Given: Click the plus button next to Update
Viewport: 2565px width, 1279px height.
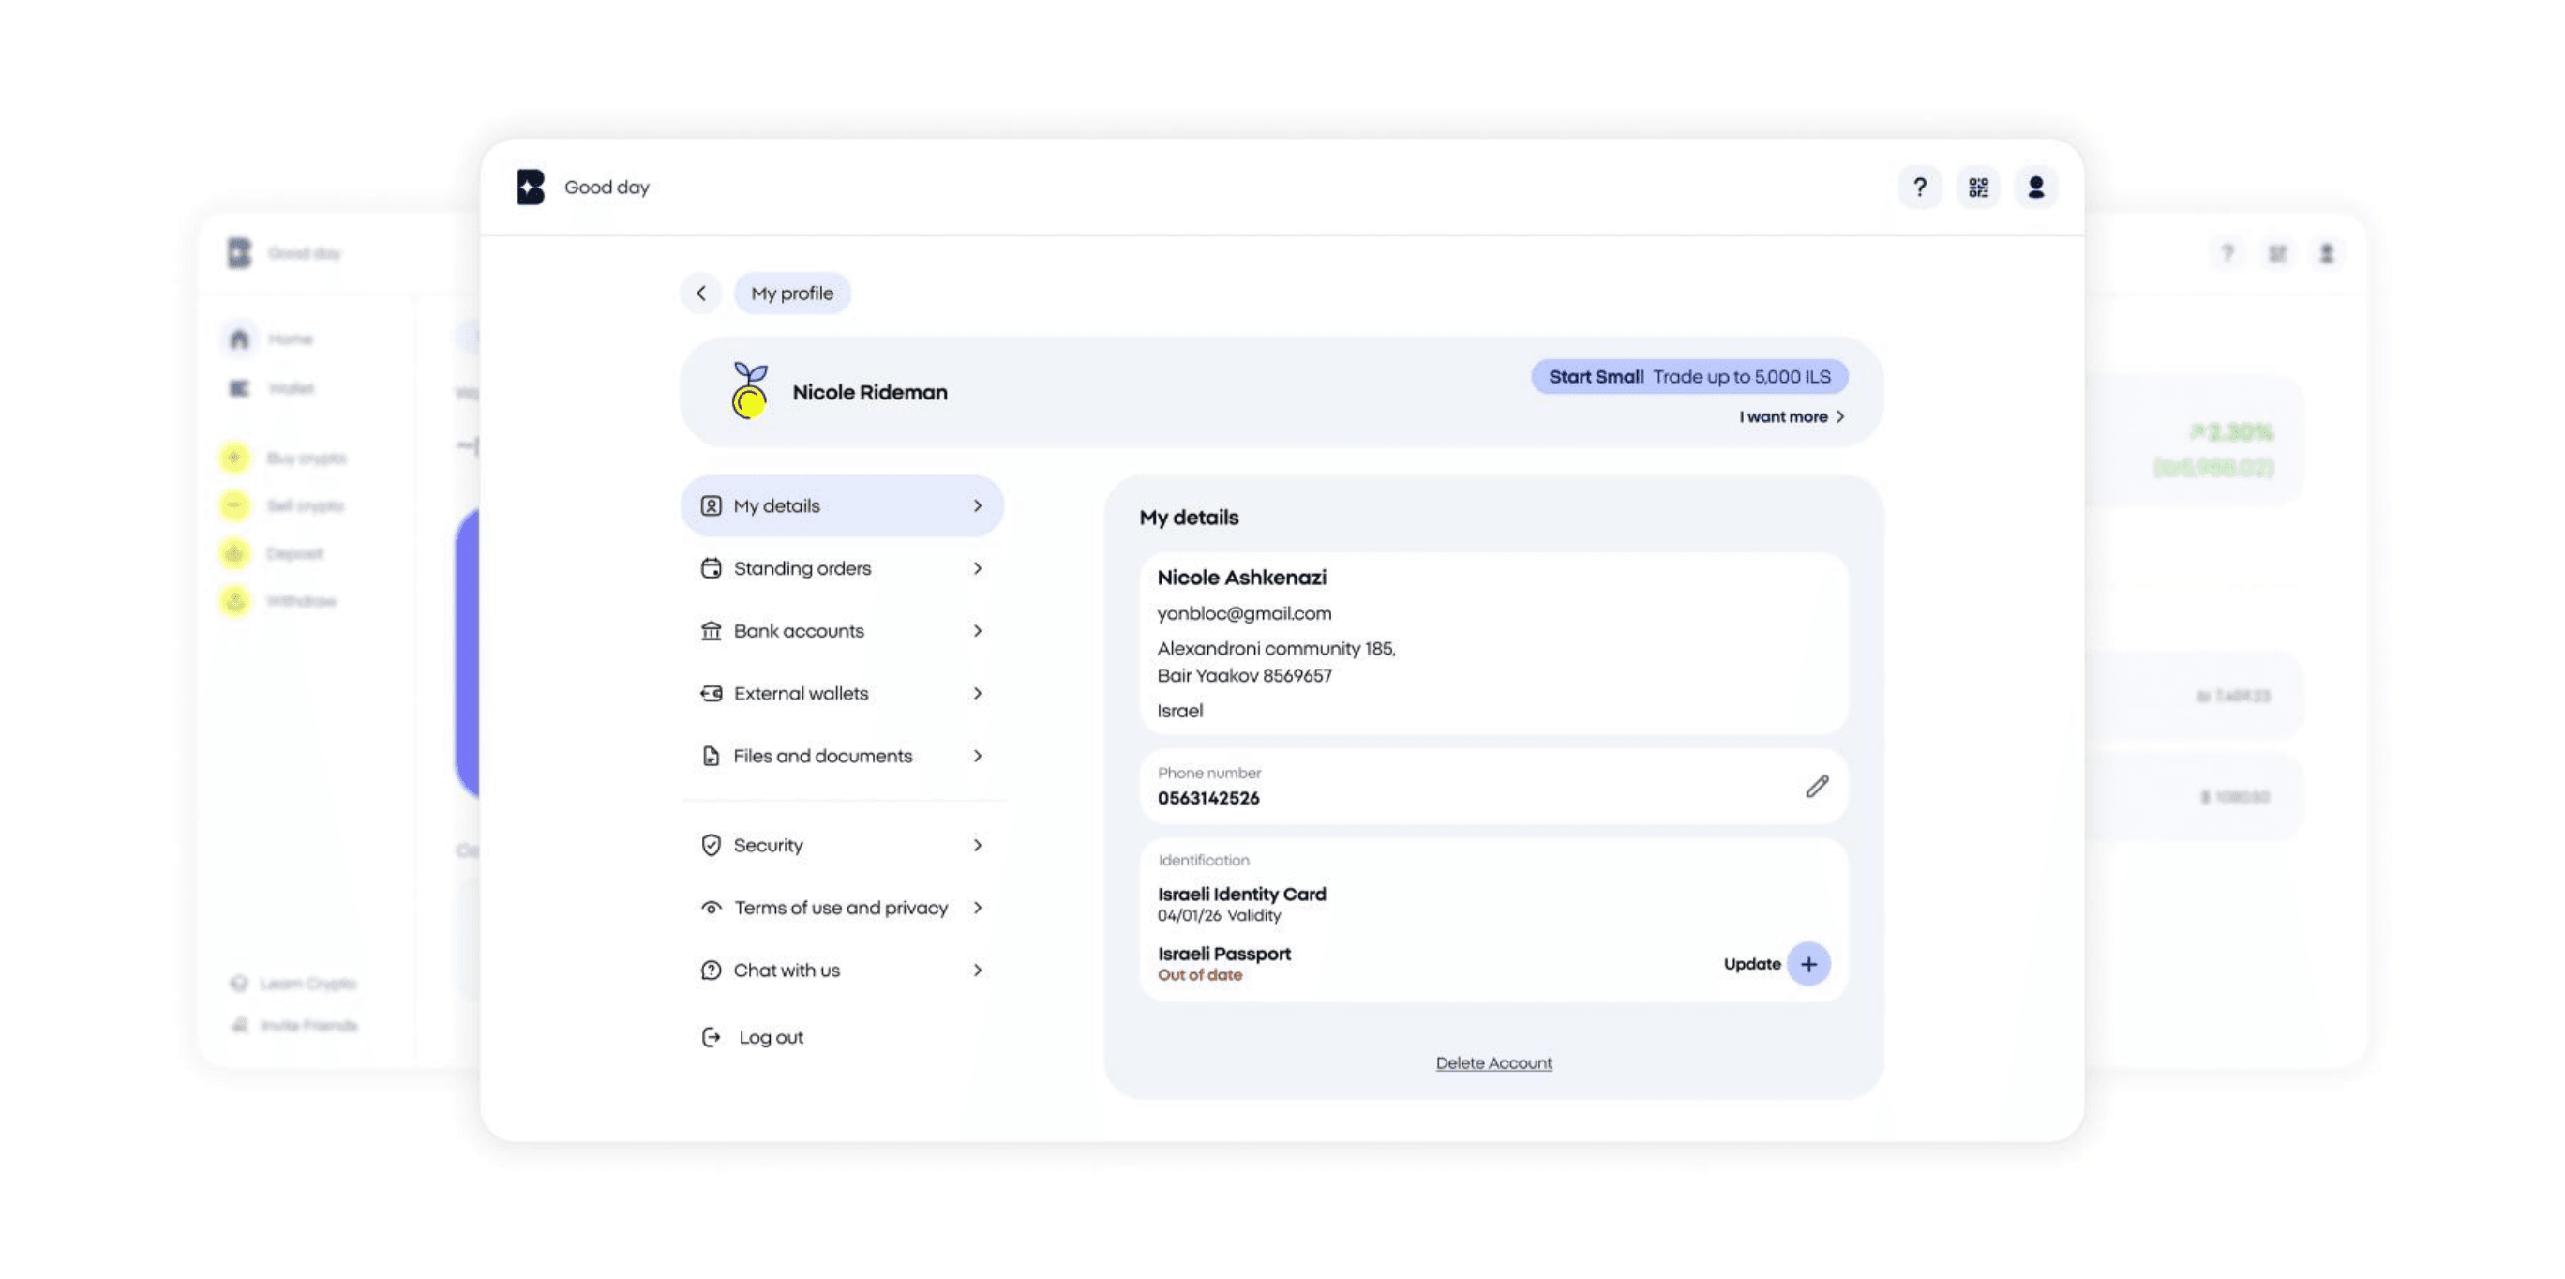Looking at the screenshot, I should [x=1808, y=963].
